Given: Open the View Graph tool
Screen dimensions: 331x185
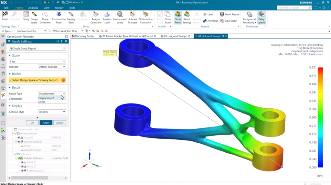Looking at the screenshot, I should coord(229,21).
